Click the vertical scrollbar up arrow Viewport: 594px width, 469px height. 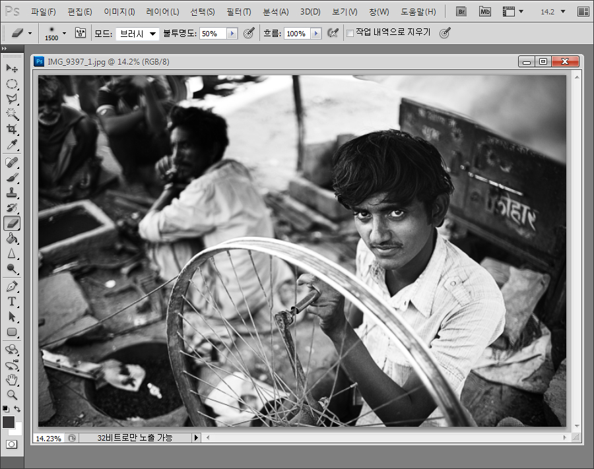pyautogui.click(x=577, y=77)
